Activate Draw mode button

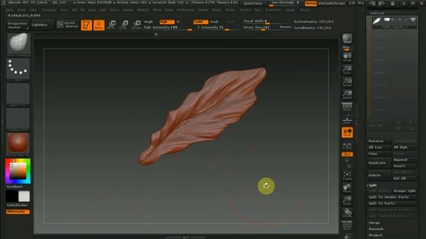tap(99, 25)
